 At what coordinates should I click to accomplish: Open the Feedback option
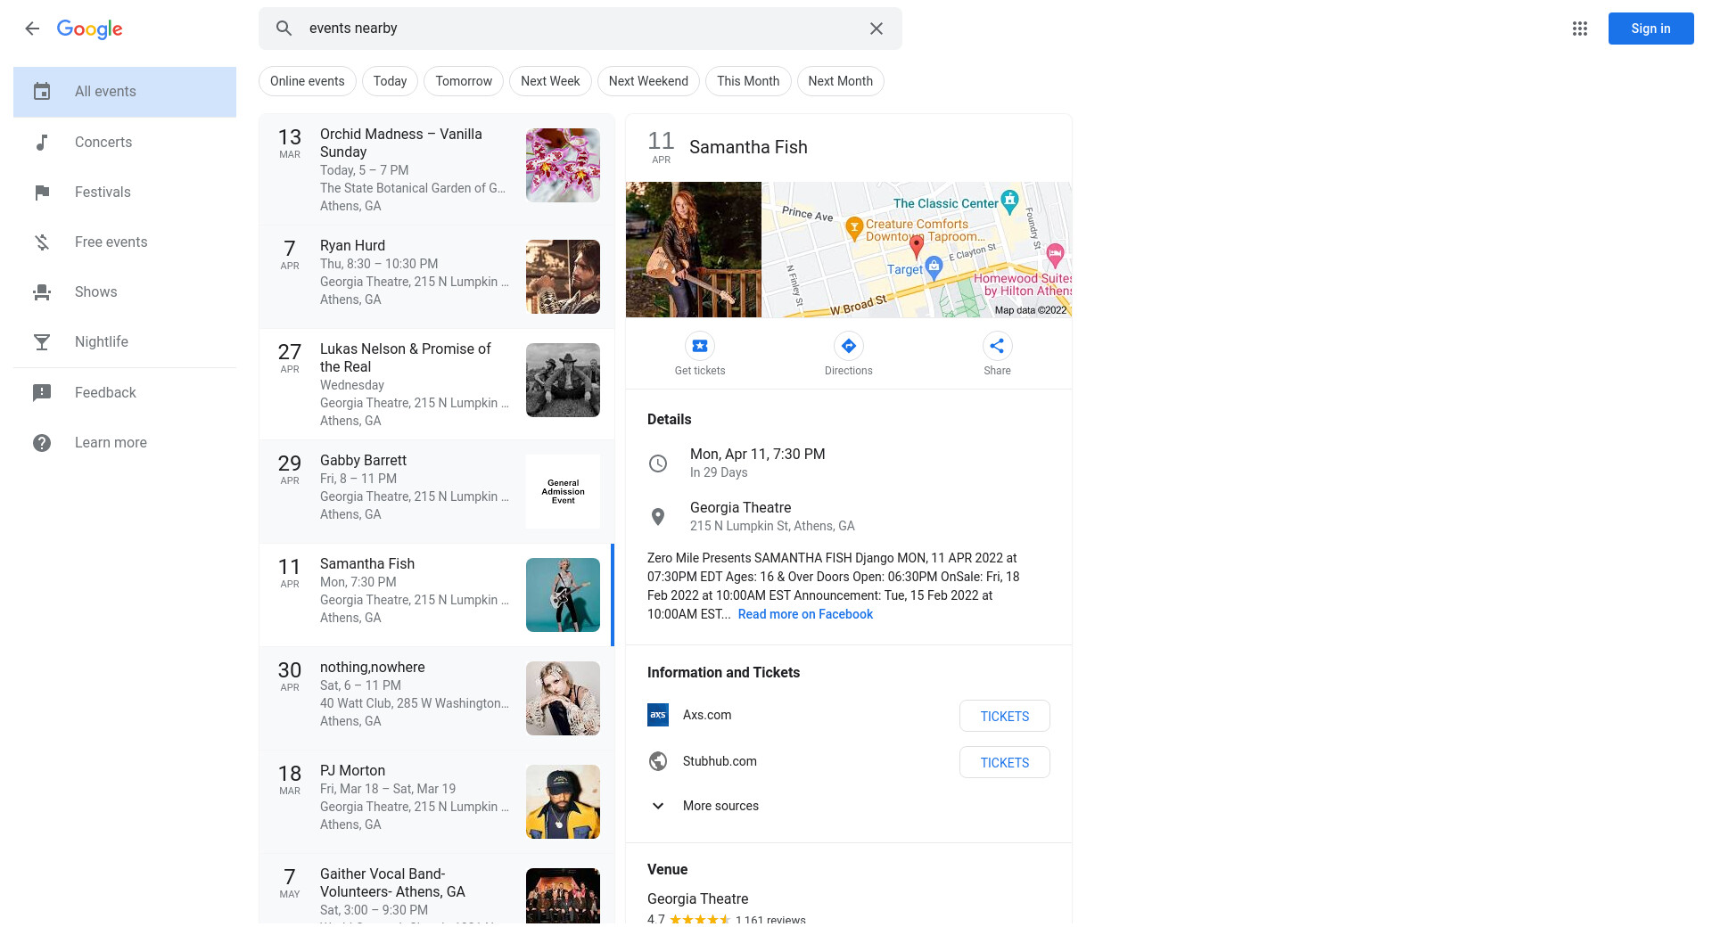click(x=125, y=393)
